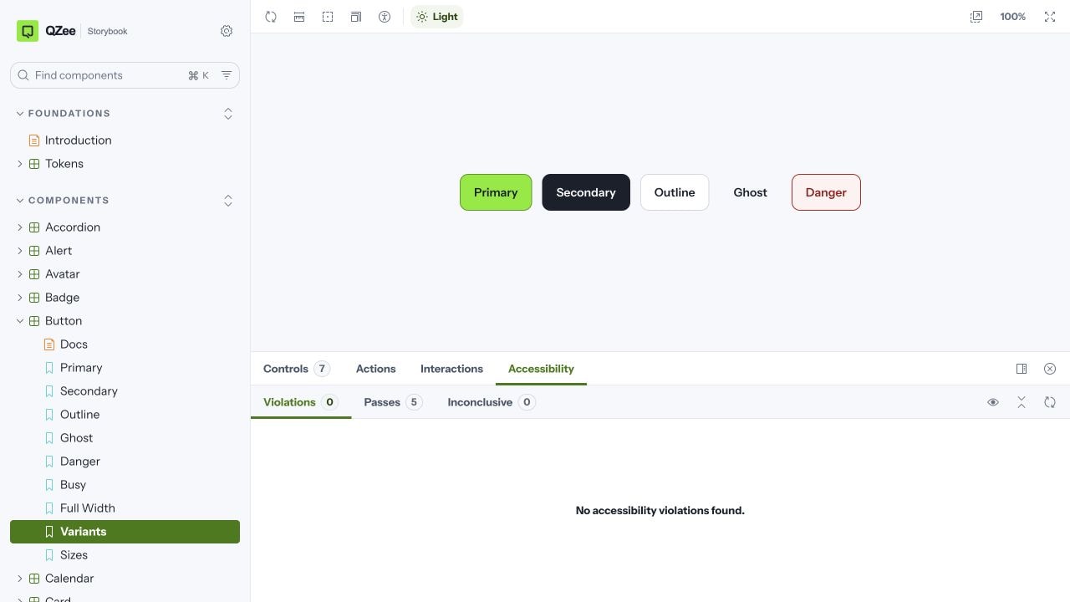Click the dark Secondary button in canvas

586,192
